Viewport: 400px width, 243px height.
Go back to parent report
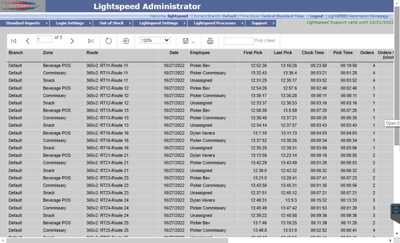(x=126, y=41)
